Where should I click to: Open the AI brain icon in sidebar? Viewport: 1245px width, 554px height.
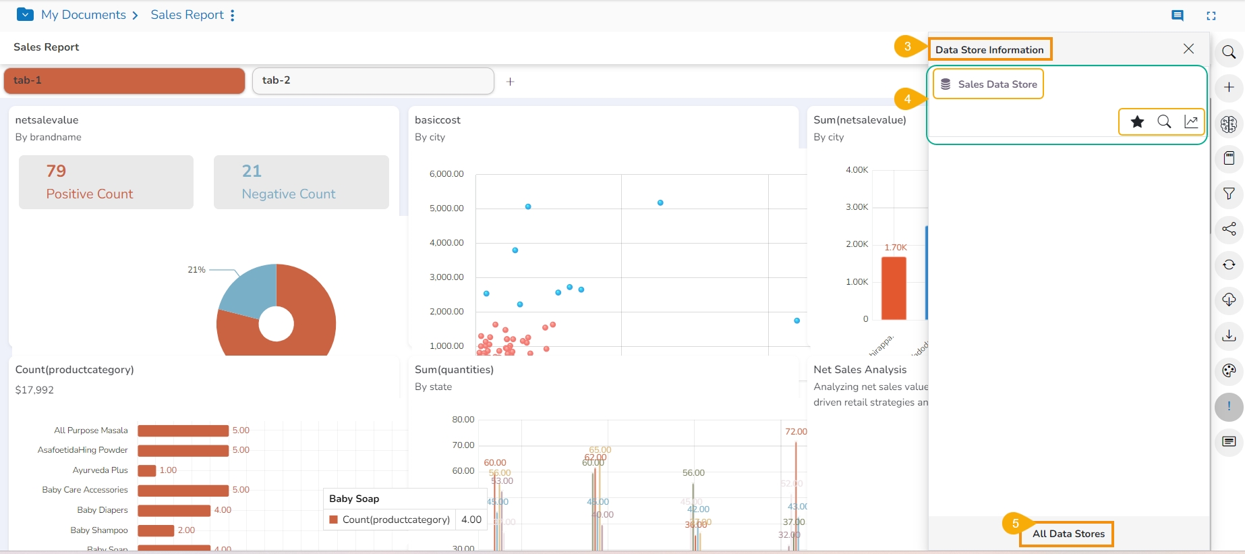[1229, 124]
